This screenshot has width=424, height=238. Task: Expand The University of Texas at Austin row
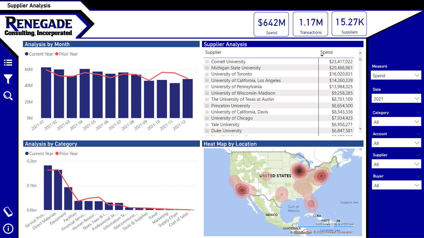pyautogui.click(x=207, y=99)
